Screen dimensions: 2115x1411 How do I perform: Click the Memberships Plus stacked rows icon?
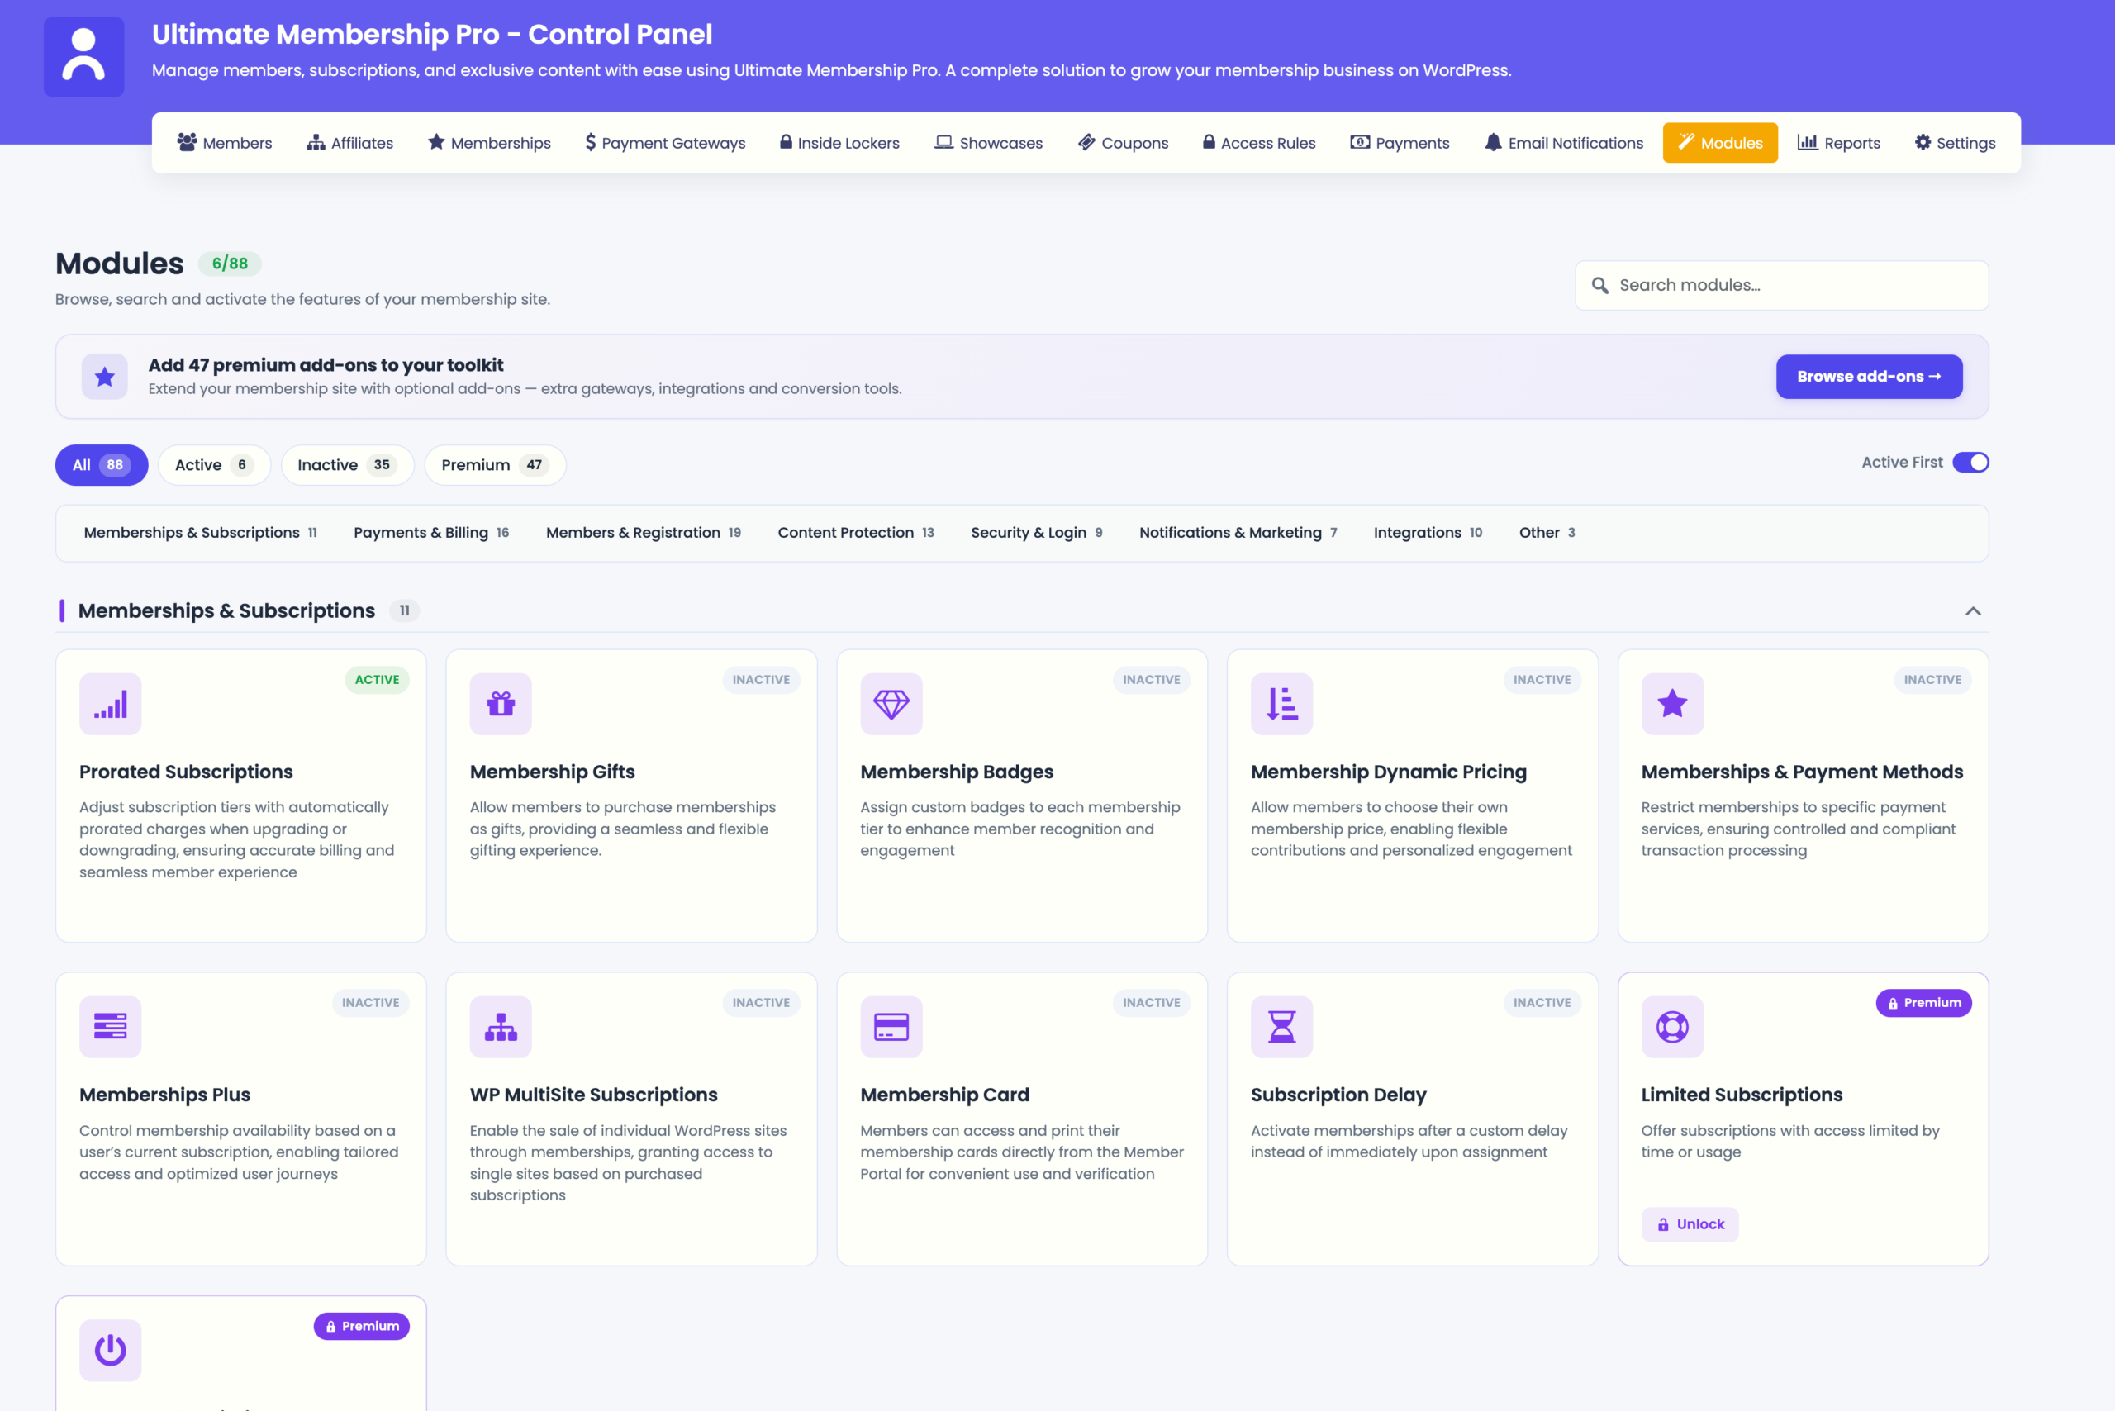(x=111, y=1027)
